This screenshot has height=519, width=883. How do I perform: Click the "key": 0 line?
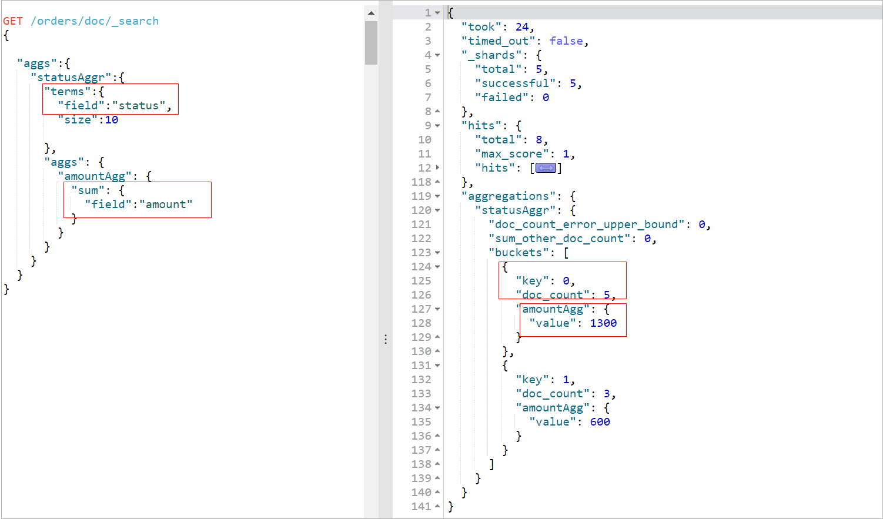pos(546,281)
